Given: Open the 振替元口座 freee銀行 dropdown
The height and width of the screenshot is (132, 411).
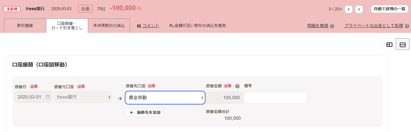Looking at the screenshot, I should coord(83,97).
